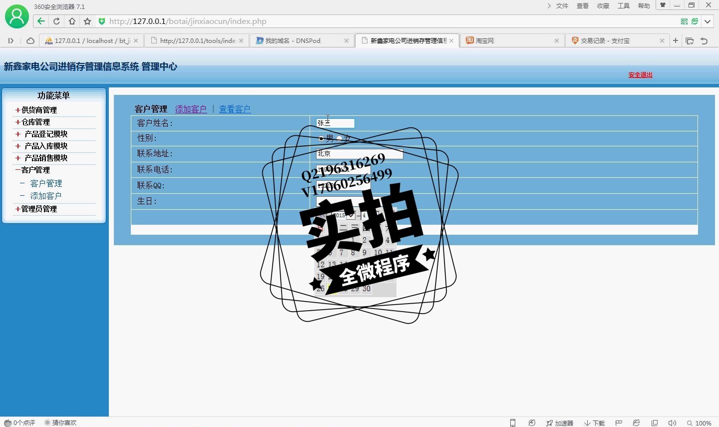Image resolution: width=719 pixels, height=427 pixels.
Task: Open the 文件 menu
Action: pos(562,6)
